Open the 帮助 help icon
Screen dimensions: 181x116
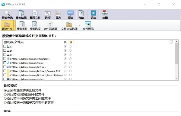[81, 14]
